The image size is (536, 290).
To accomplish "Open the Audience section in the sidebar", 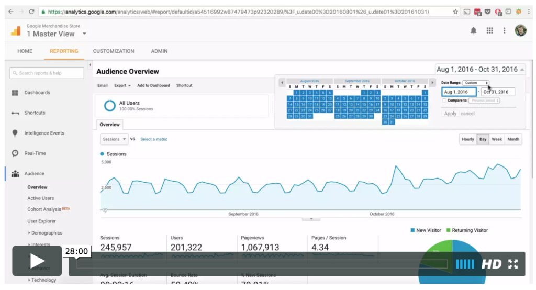I will (34, 174).
